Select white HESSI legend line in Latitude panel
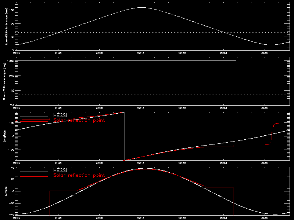 (34, 172)
